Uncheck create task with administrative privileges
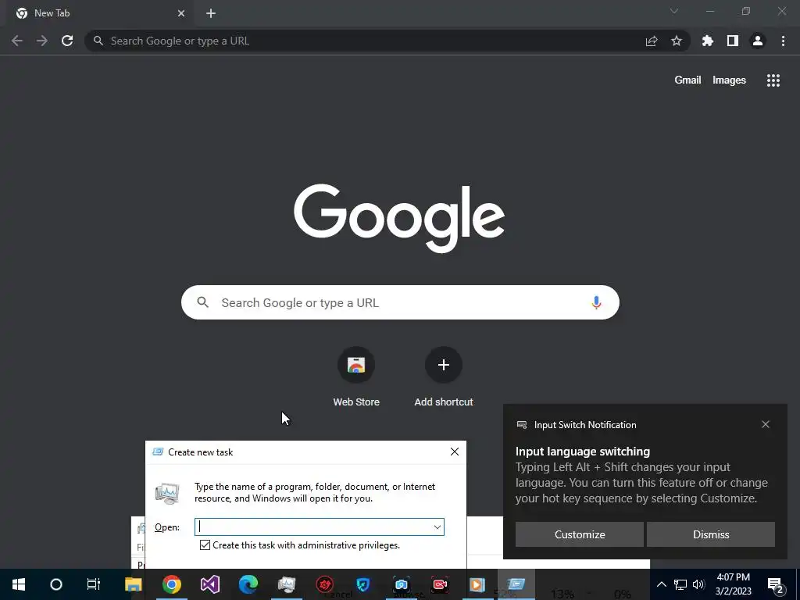This screenshot has height=600, width=800. click(205, 545)
